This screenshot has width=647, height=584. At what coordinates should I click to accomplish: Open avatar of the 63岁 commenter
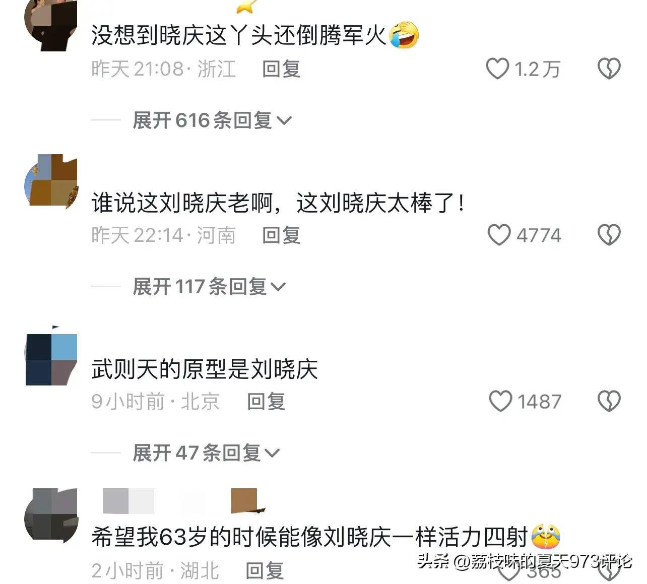(51, 515)
